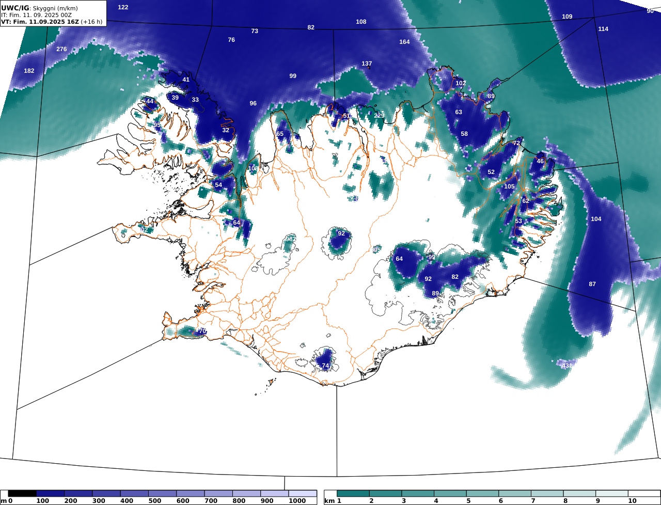Viewport: 661px width, 505px height.
Task: Click the visibility value 33 on the map
Action: tap(195, 100)
